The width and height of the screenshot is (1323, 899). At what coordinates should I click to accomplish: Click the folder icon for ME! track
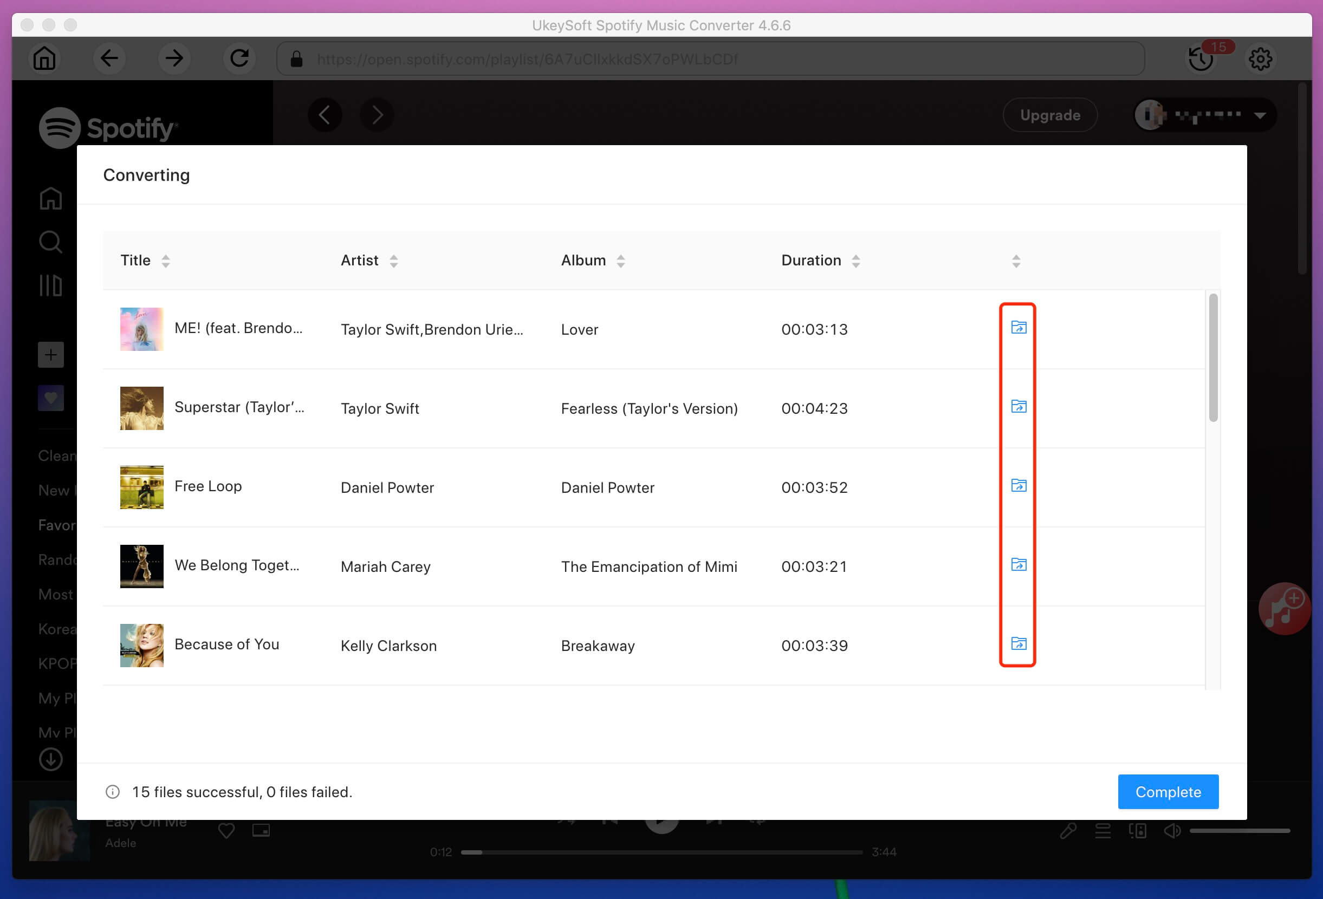(1017, 327)
